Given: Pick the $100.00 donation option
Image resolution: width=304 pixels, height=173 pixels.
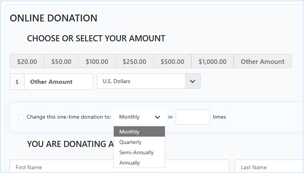Looking at the screenshot, I should tap(97, 61).
